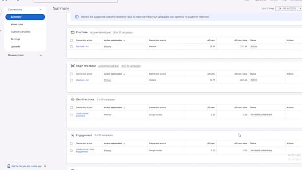Click No recent conversions for Other engagements
The height and width of the screenshot is (170, 302).
coord(261,150)
